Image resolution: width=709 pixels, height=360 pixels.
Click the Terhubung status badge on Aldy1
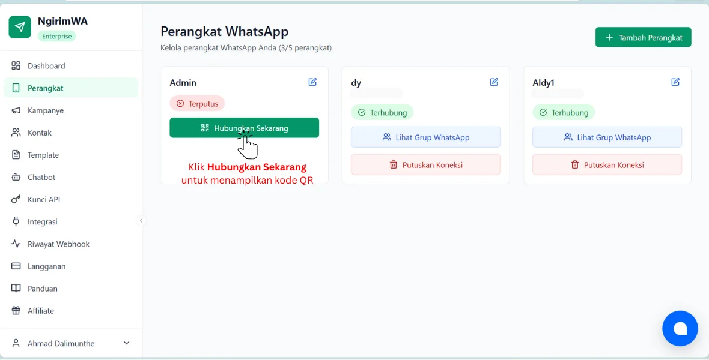564,112
